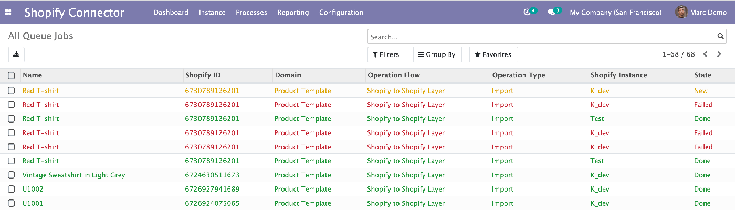Viewport: 735px width, 211px height.
Task: Click the New state cell
Action: (701, 91)
